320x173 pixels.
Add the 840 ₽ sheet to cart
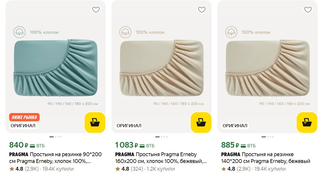coord(95,122)
